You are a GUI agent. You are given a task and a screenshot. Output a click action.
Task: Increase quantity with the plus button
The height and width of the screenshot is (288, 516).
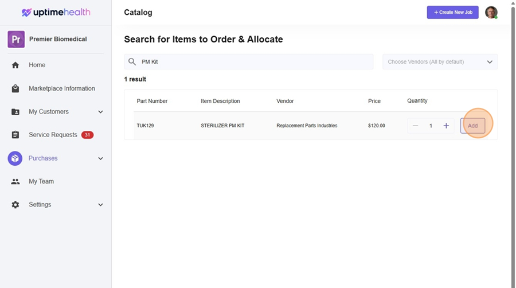(446, 126)
